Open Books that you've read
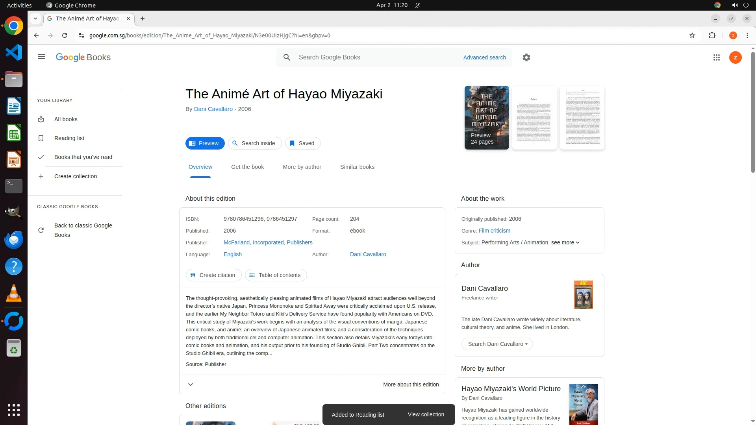 tap(83, 157)
